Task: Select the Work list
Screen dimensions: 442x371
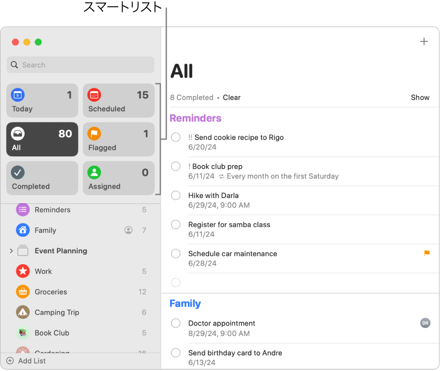Action: click(80, 271)
